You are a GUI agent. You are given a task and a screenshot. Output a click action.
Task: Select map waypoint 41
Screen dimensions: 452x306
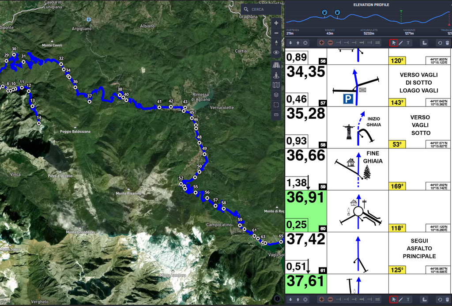(159, 107)
